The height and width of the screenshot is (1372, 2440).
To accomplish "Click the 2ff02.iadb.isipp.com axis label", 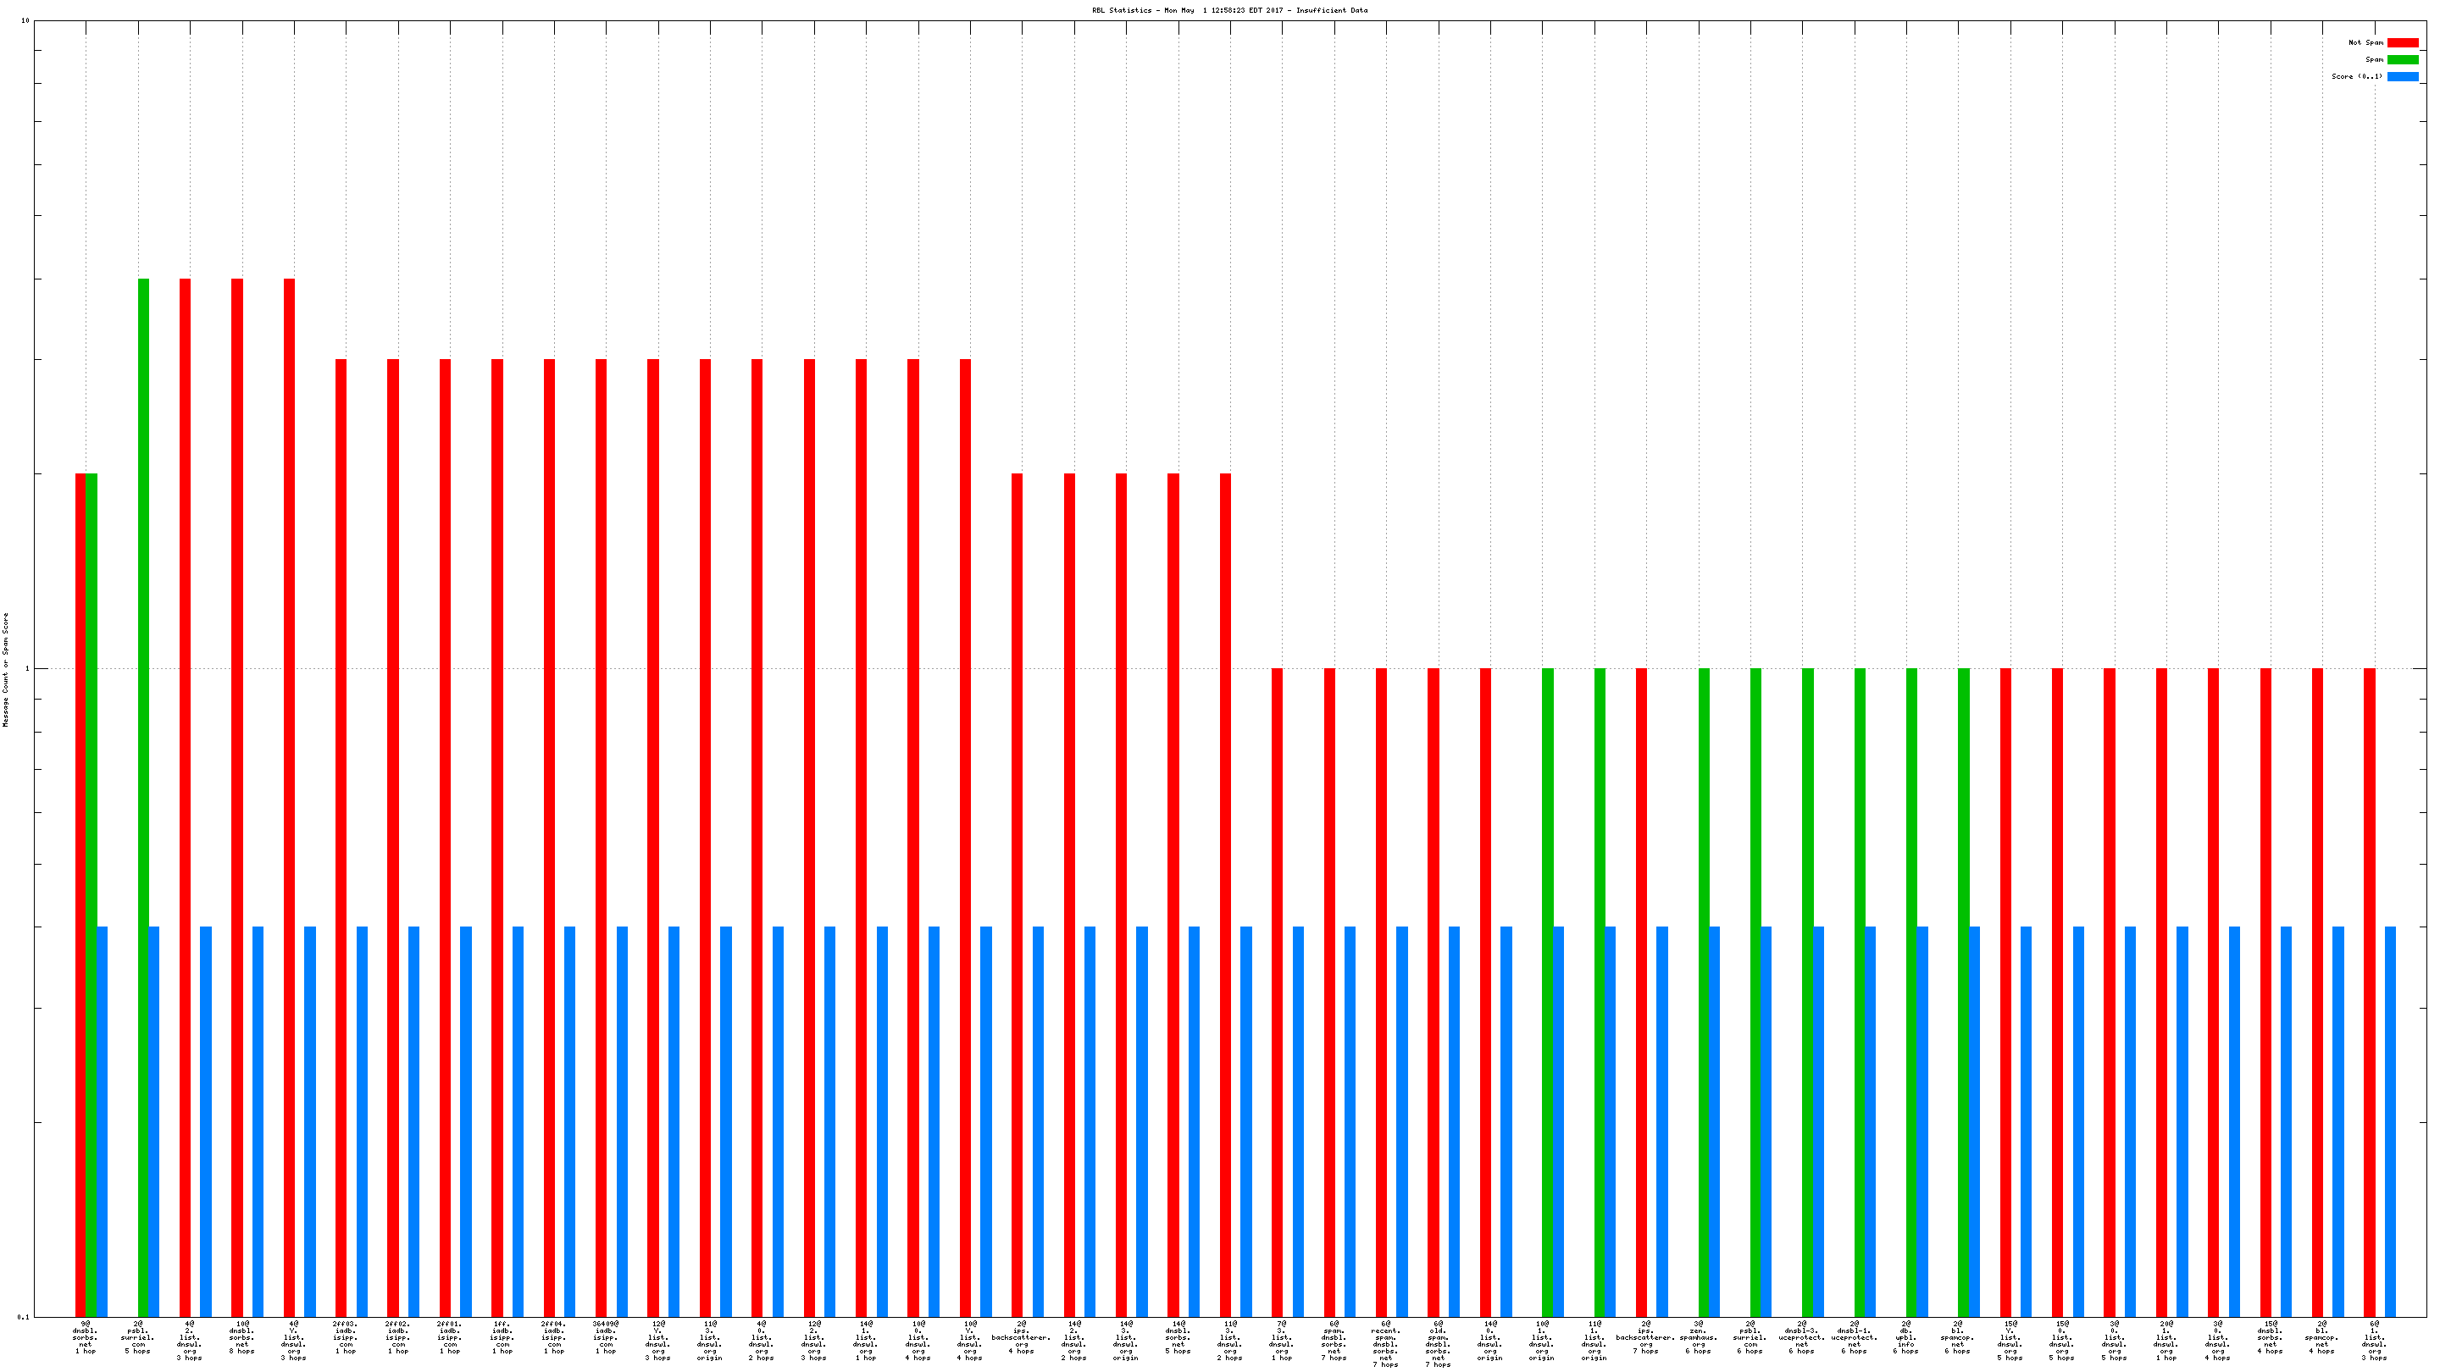I will 398,1337.
